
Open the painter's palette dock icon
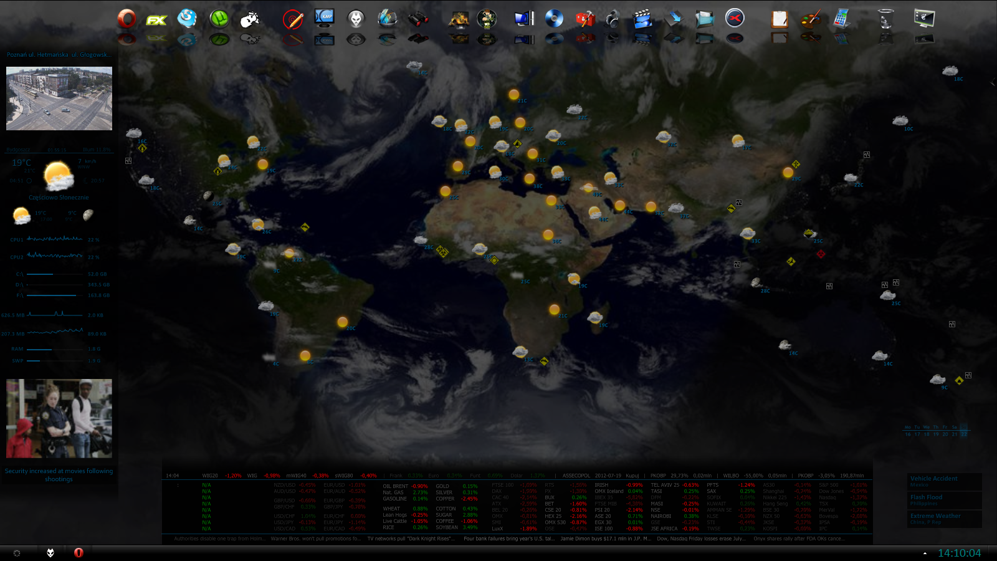tap(810, 19)
